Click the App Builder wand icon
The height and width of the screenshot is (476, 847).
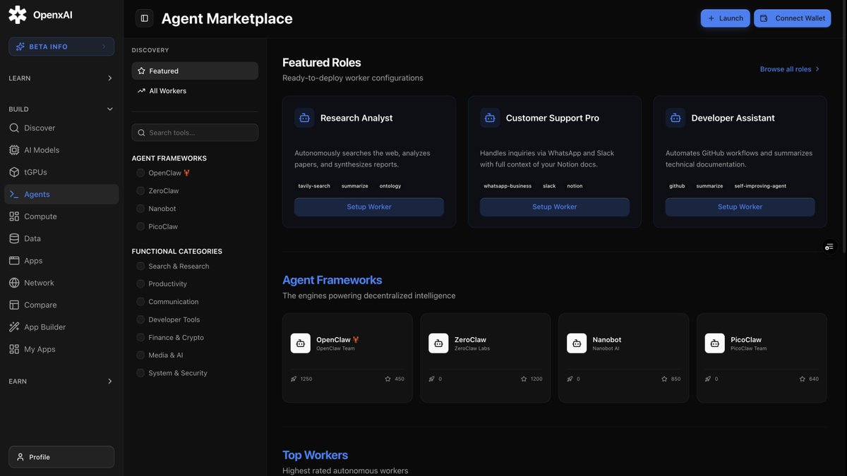pos(14,327)
